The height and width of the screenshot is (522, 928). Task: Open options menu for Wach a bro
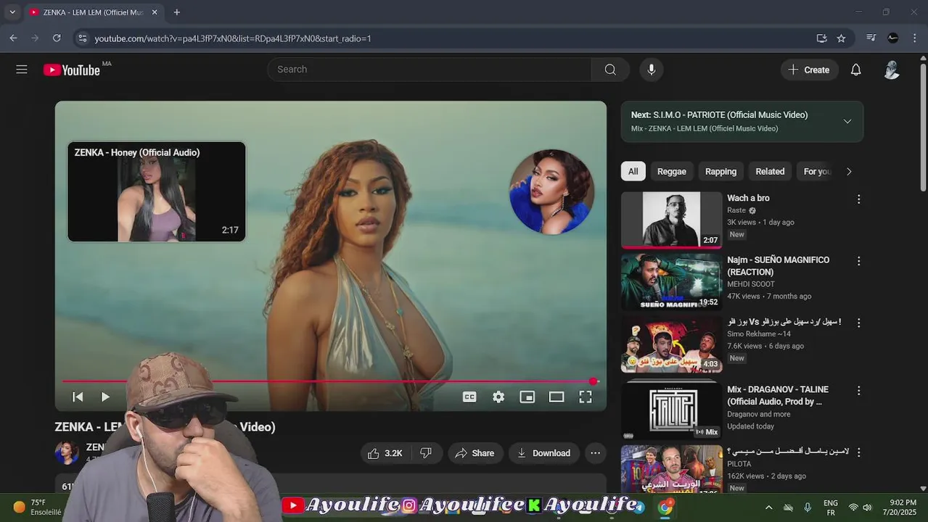(858, 199)
